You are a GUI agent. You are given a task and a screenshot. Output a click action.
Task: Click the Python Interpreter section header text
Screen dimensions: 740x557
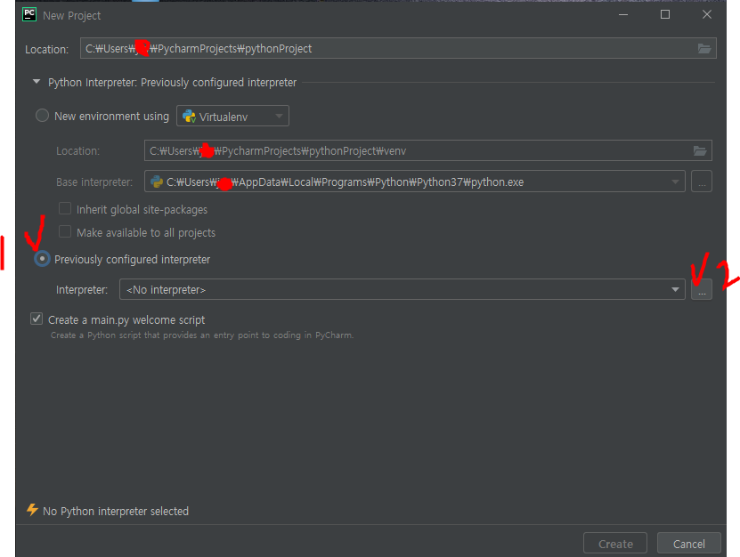coord(172,83)
